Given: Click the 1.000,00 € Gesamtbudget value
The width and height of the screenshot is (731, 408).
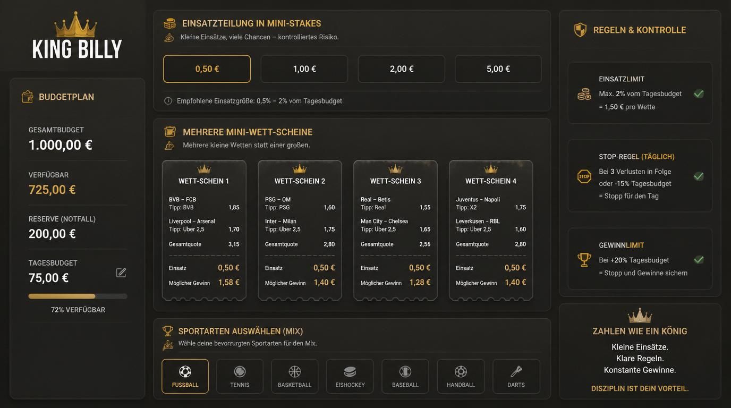Looking at the screenshot, I should (x=61, y=145).
